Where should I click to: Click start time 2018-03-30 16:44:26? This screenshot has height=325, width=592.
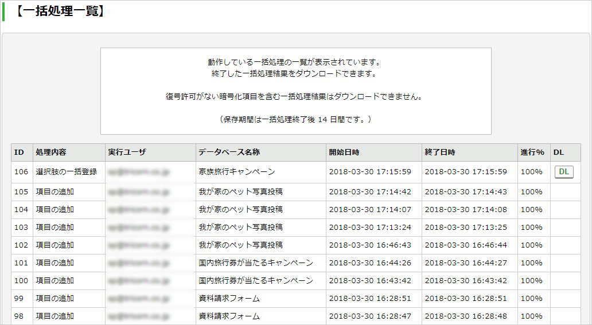[x=370, y=263]
